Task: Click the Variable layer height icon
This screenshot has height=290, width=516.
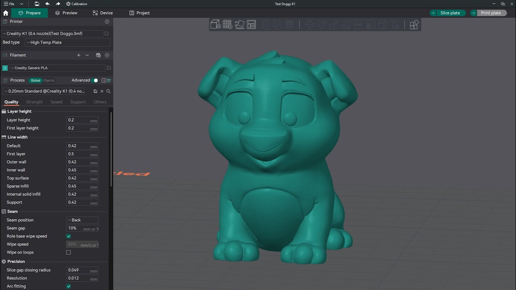Action: point(289,25)
